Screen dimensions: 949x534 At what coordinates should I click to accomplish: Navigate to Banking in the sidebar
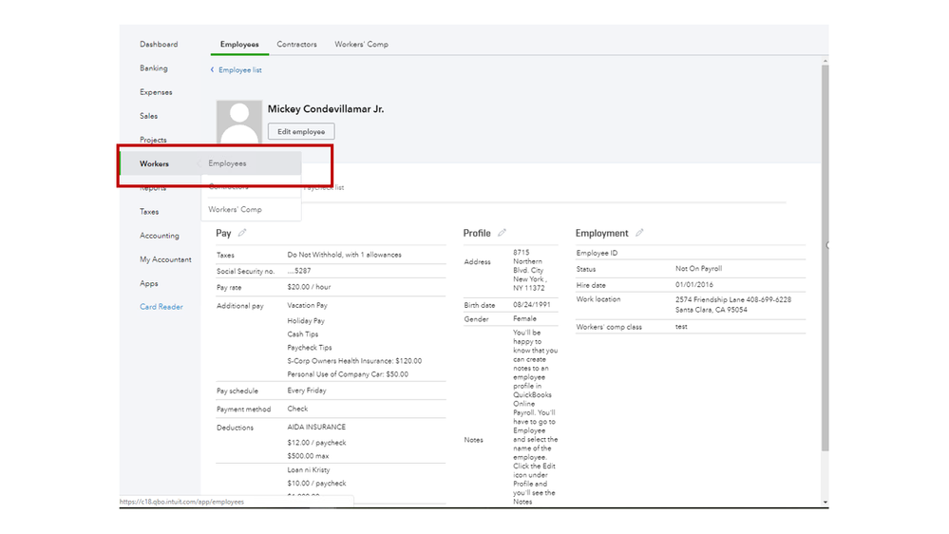tap(154, 68)
